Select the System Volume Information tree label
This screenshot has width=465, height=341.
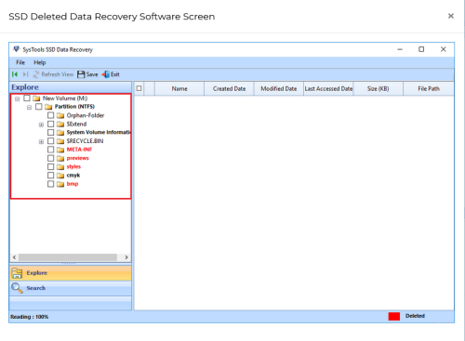point(99,132)
